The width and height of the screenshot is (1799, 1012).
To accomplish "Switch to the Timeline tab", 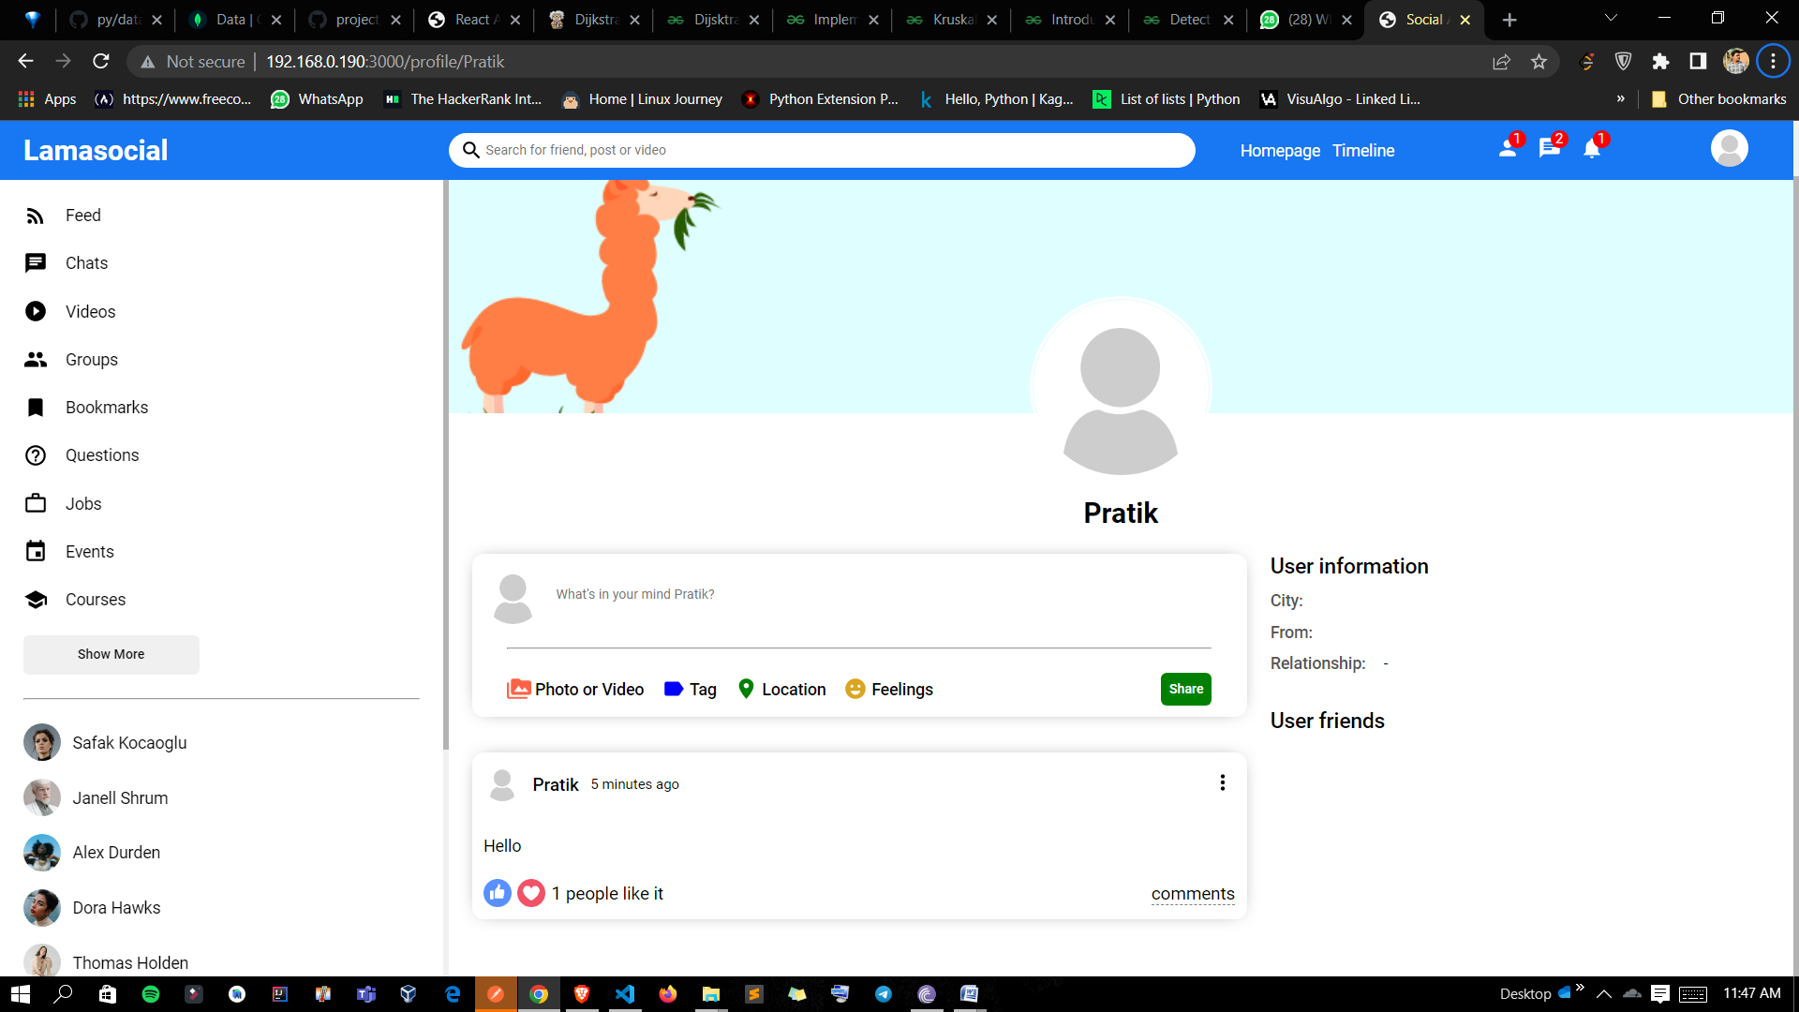I will click(x=1363, y=150).
